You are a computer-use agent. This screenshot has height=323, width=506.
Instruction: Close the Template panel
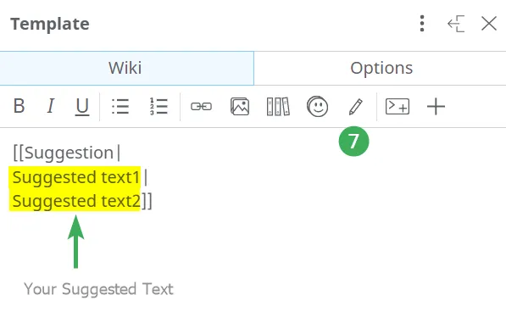click(489, 24)
